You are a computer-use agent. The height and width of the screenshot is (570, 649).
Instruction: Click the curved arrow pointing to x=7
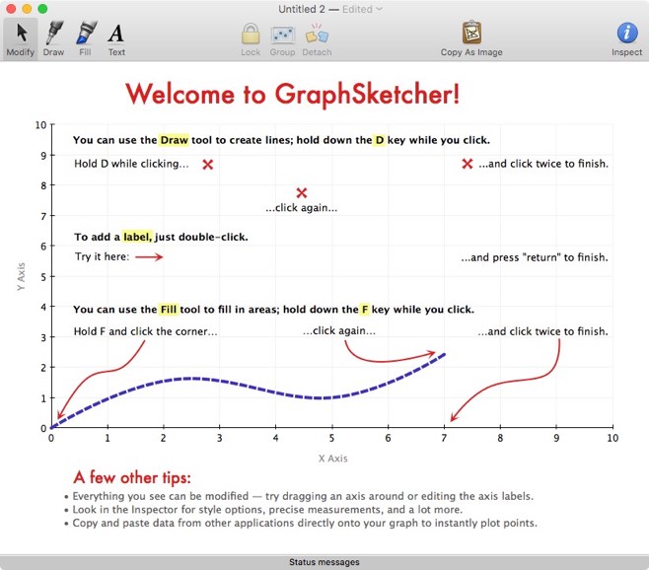[x=505, y=382]
